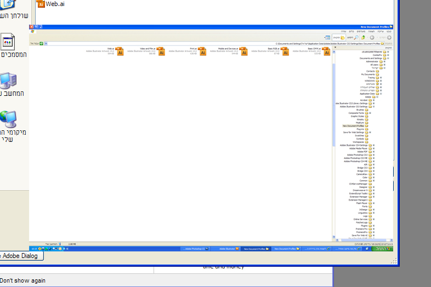The width and height of the screenshot is (431, 287).
Task: Open the עריכה (Edit) menu
Action: coord(381,32)
